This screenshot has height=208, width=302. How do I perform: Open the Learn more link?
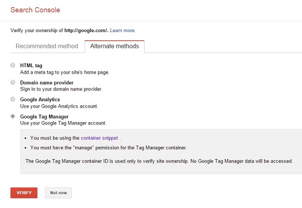[x=122, y=31]
